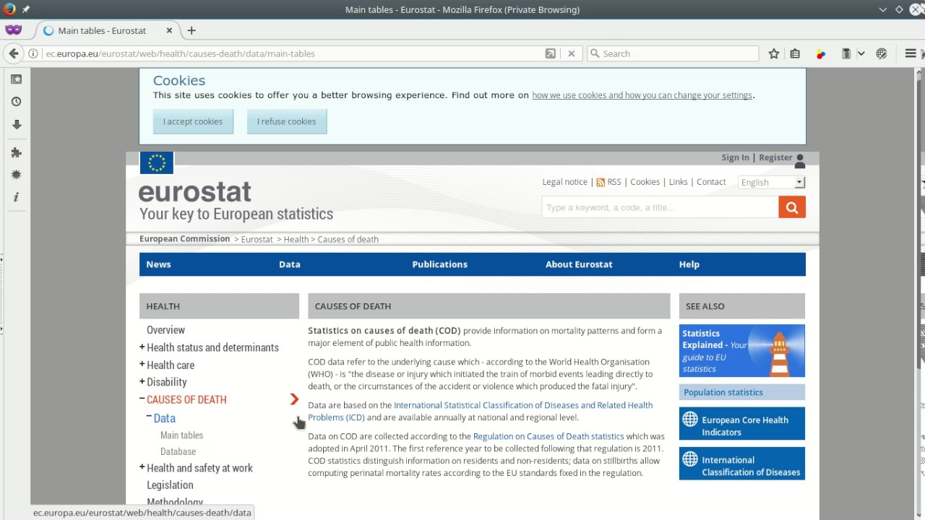Open the Firefox hamburger menu
Screen dimensions: 925x520
click(911, 53)
